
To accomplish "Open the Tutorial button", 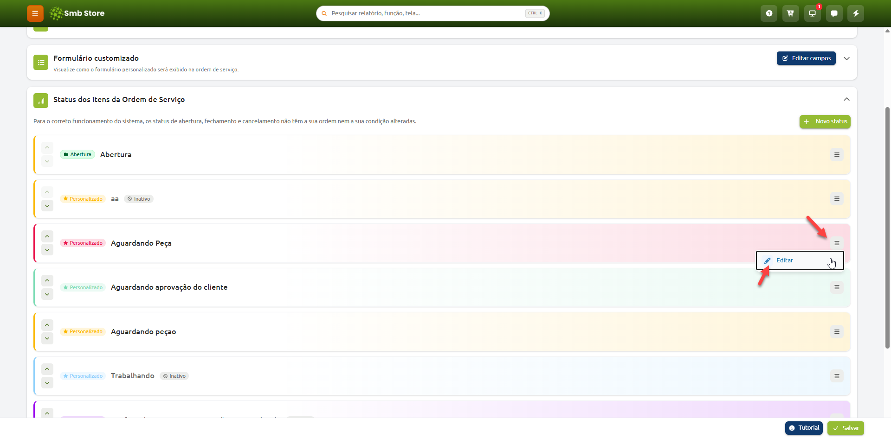I will coord(804,428).
